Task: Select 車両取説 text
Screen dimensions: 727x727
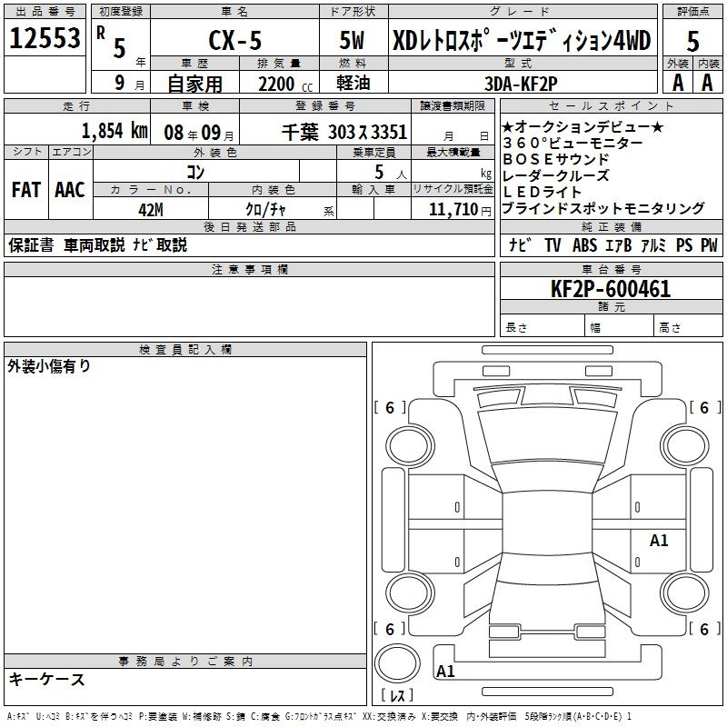Action: point(95,244)
